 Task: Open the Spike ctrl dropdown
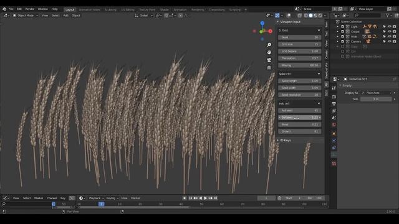coord(299,74)
